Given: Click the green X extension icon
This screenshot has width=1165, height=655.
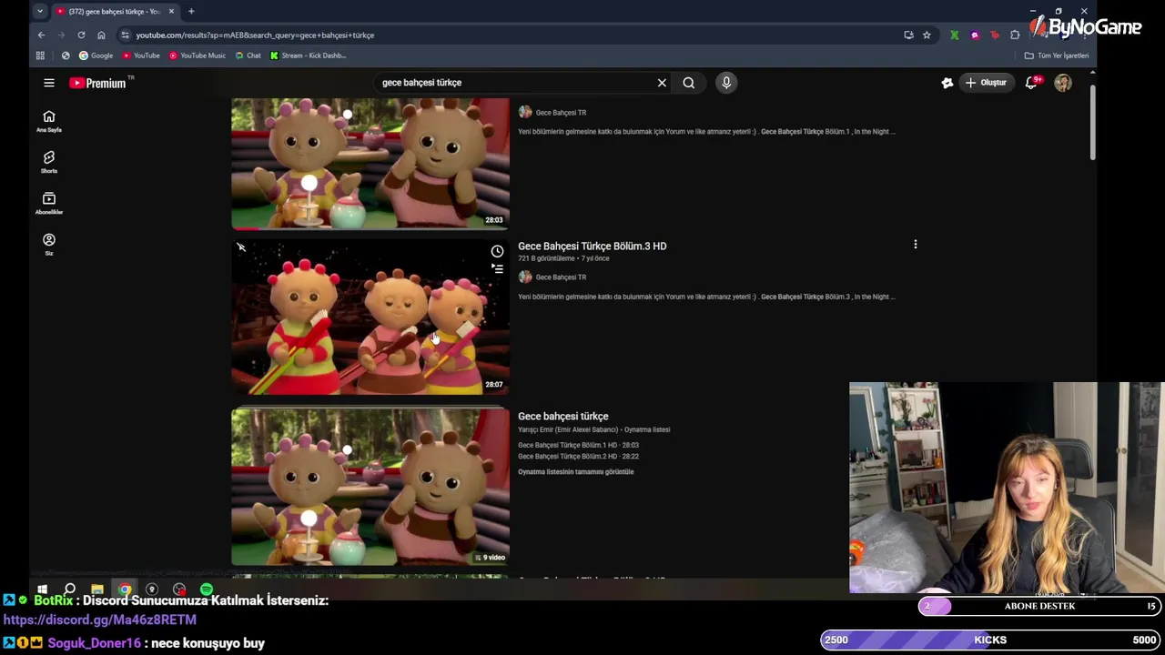Looking at the screenshot, I should (x=954, y=35).
